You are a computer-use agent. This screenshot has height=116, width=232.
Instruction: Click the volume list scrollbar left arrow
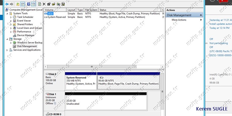(45, 67)
